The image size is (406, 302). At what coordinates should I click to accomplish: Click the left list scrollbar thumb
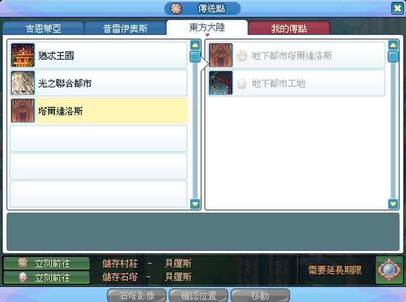point(195,56)
